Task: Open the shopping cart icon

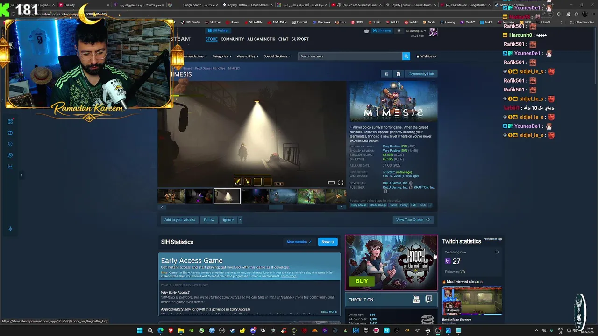Action: (x=366, y=31)
